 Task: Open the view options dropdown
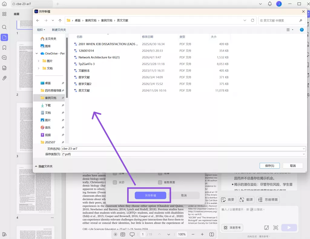tap(292, 30)
